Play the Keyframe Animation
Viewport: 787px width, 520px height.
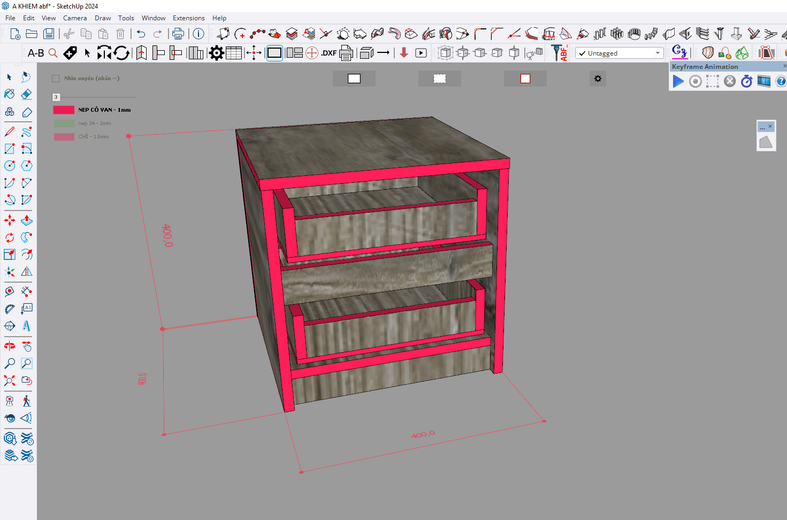coord(678,81)
